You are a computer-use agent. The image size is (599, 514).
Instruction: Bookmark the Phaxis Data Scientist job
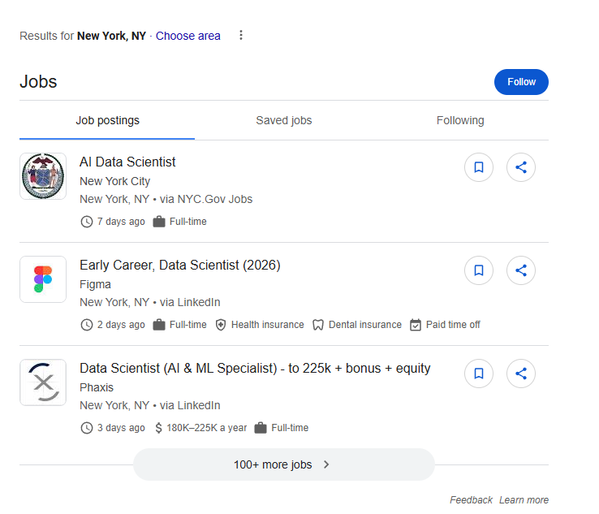(479, 374)
